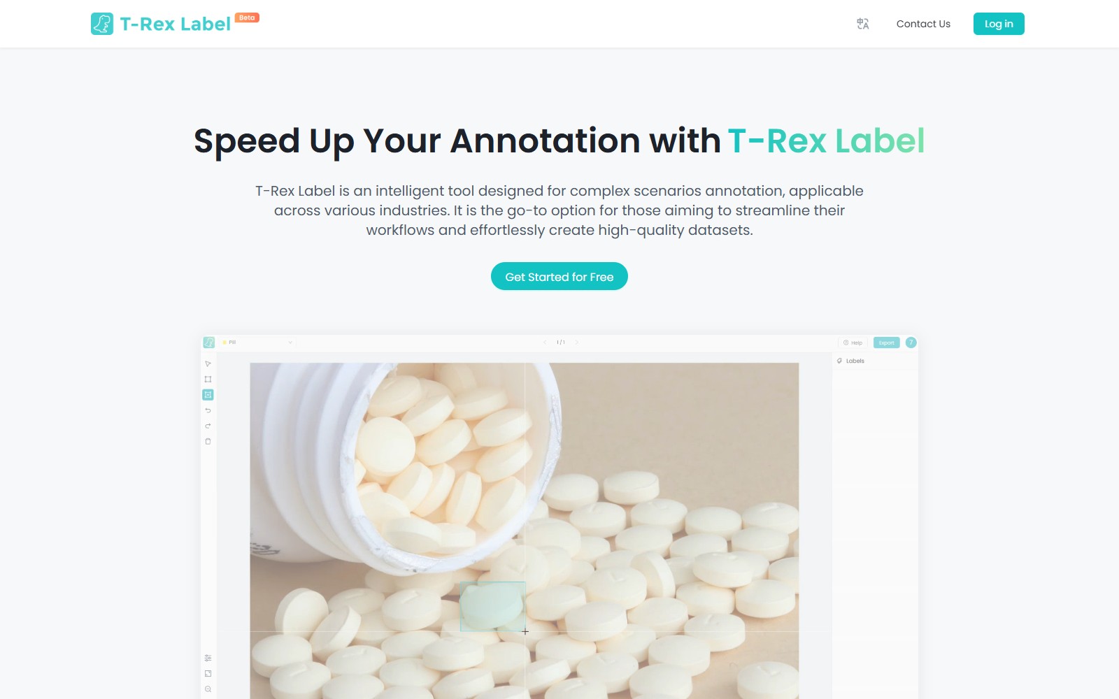Open the language translation switcher
This screenshot has width=1119, height=699.
(863, 24)
